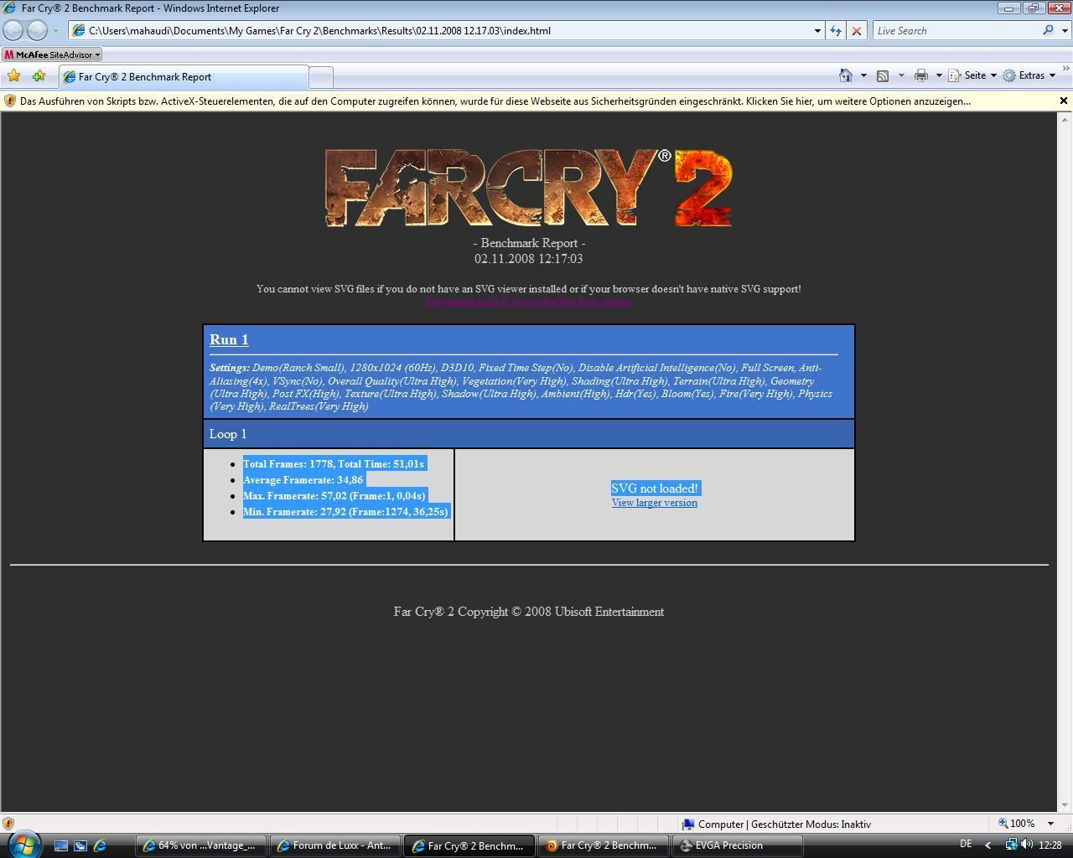1073x858 pixels.
Task: Click the status bar shield icon
Action: (8, 824)
